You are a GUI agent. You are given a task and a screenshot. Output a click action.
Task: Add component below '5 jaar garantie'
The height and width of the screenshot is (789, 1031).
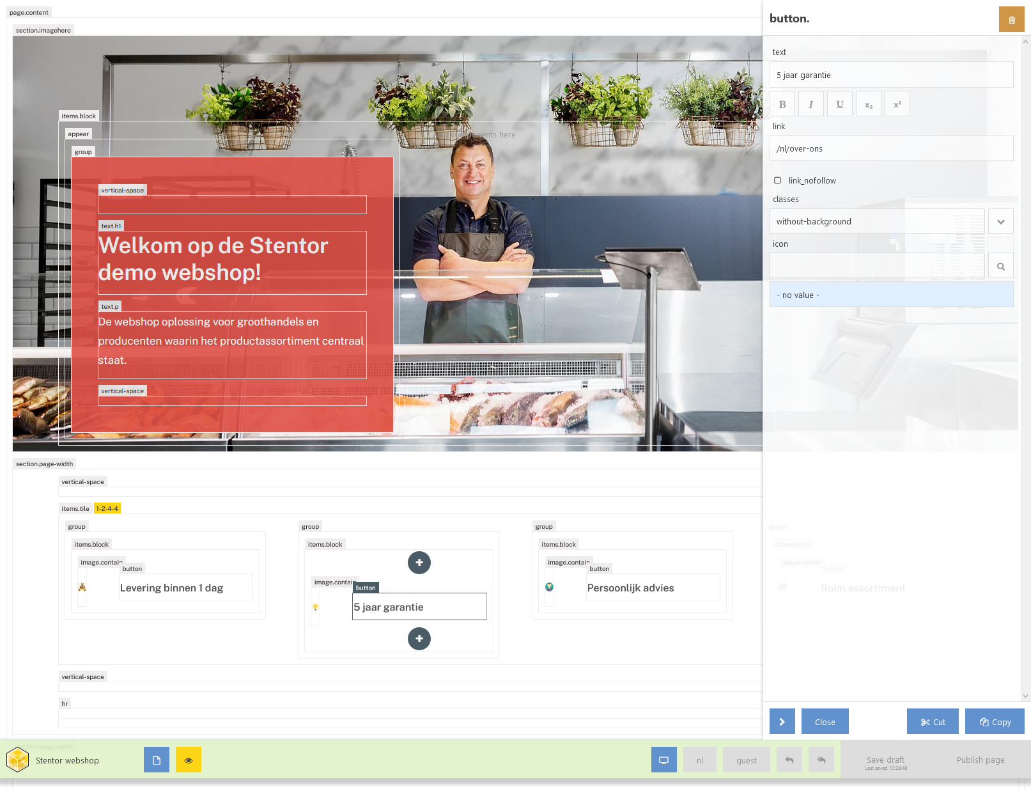(x=419, y=638)
